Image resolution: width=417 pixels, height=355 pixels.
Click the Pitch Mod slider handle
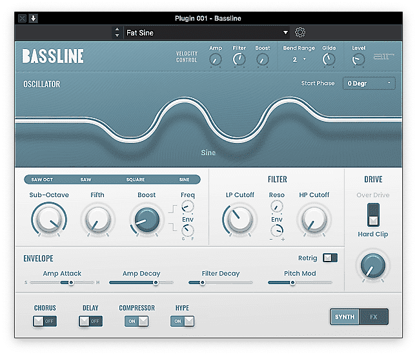pos(292,283)
